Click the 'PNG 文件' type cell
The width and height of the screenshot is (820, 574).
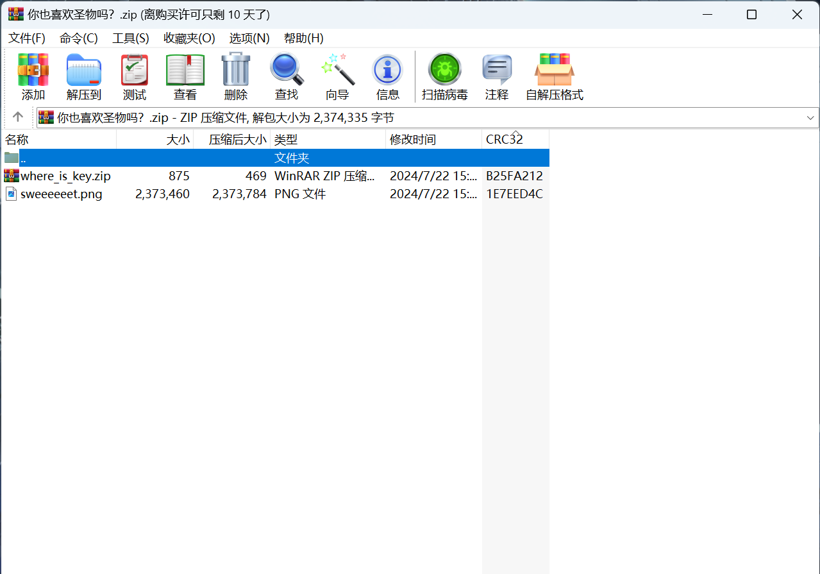coord(300,194)
